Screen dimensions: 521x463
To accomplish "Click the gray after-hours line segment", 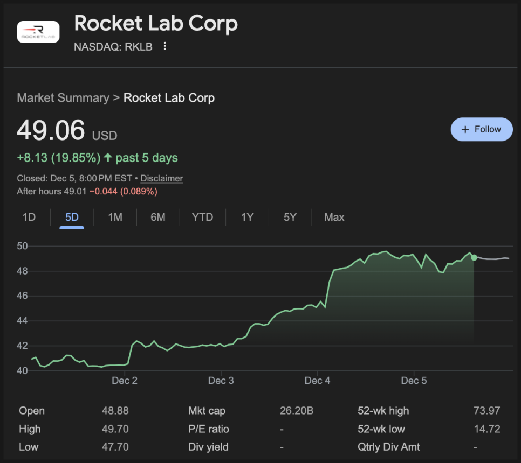I will point(493,259).
